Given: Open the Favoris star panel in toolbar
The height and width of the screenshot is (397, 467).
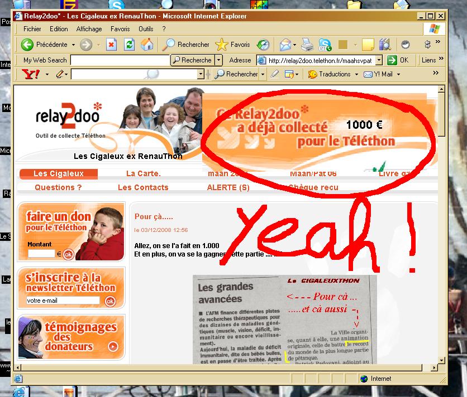Looking at the screenshot, I should pos(232,45).
